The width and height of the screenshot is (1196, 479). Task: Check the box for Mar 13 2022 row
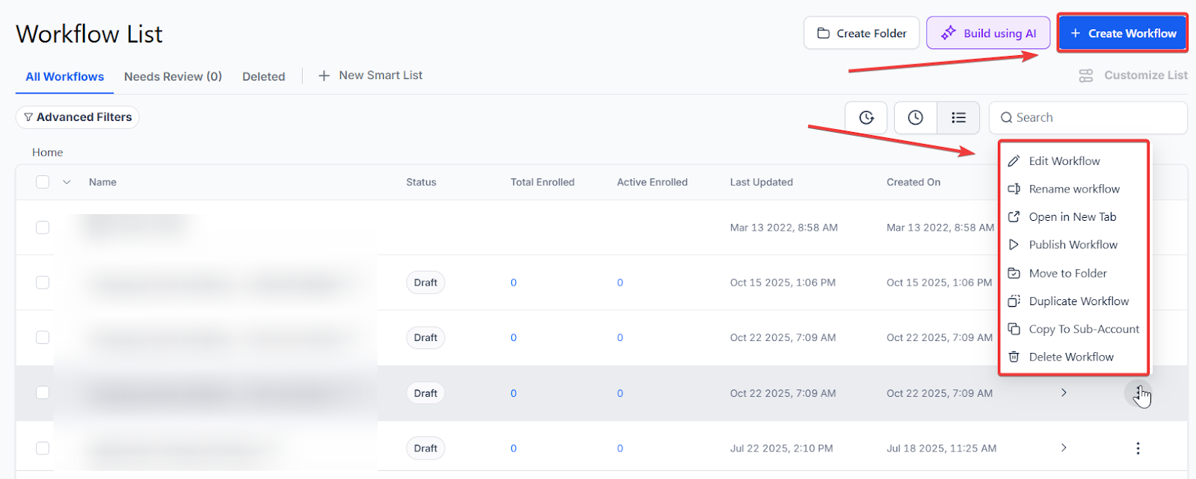point(43,228)
